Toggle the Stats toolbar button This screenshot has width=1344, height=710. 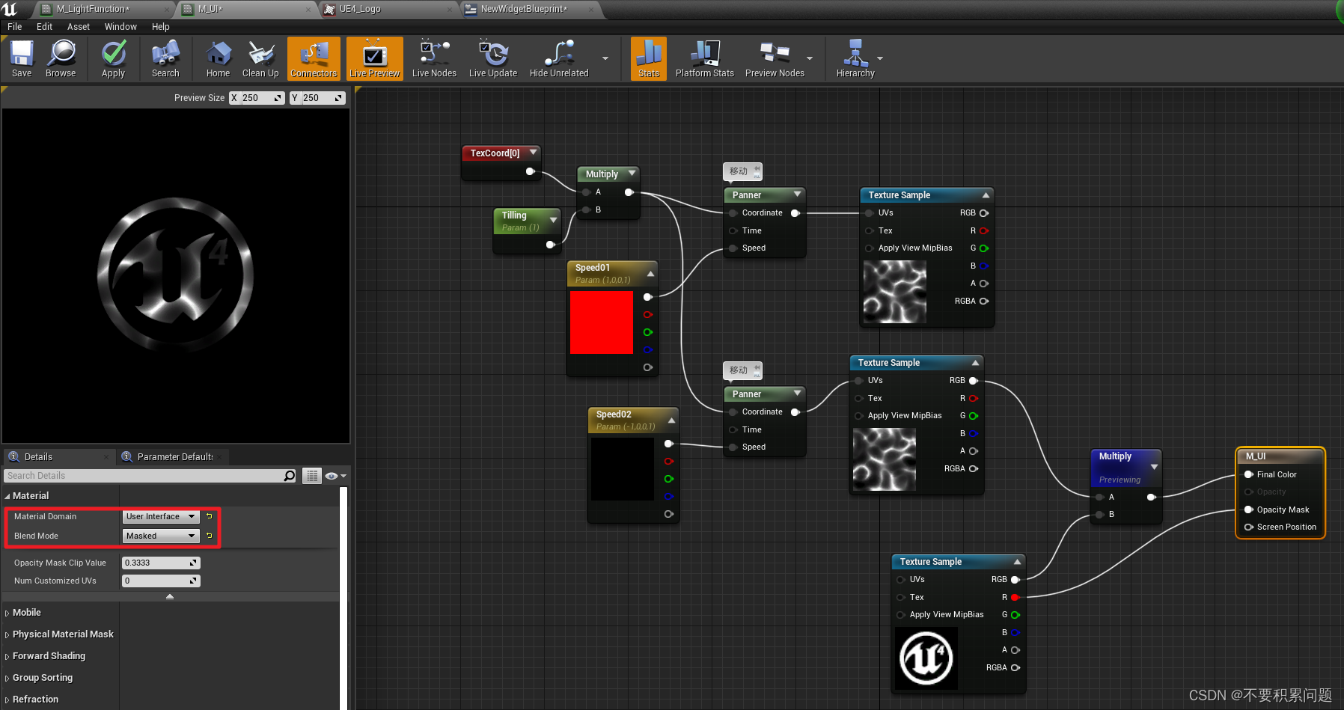(x=649, y=58)
